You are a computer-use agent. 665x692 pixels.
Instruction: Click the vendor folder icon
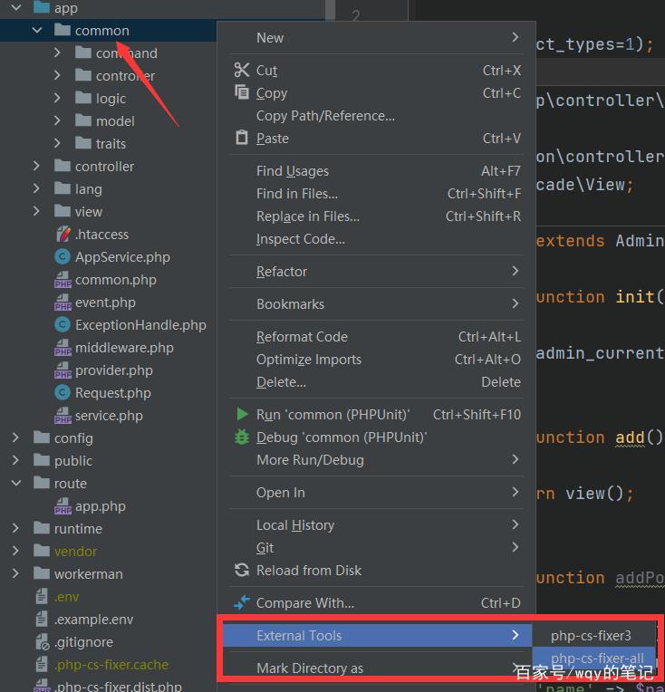42,551
